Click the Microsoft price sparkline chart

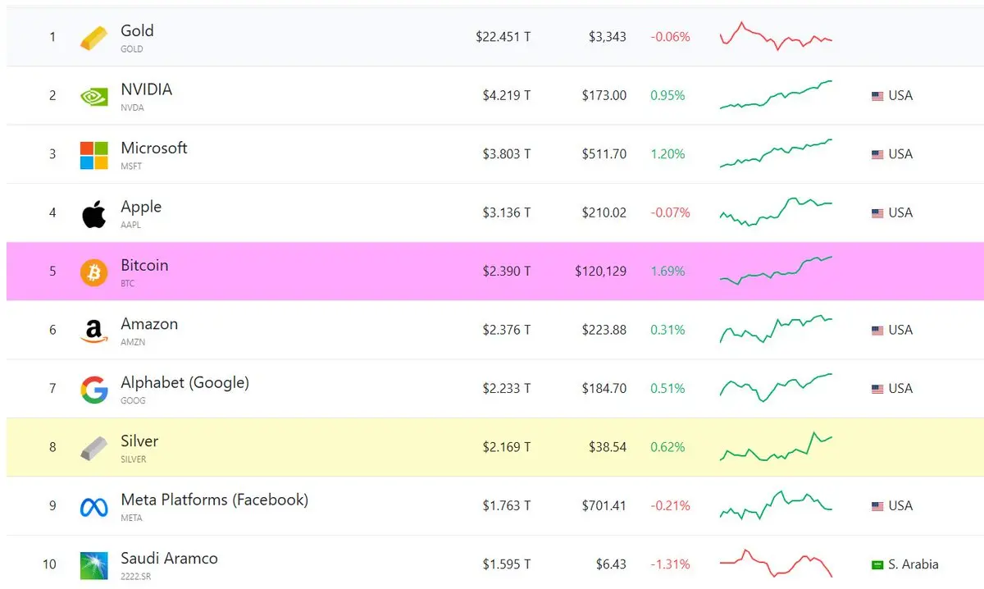(776, 153)
